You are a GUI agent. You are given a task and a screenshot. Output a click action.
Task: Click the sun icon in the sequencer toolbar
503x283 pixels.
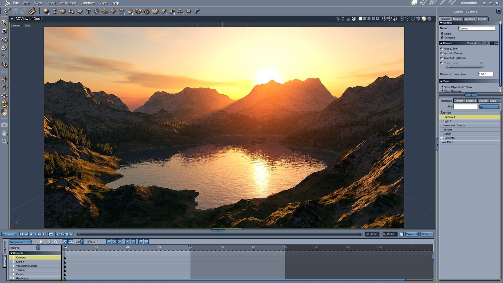point(49,242)
